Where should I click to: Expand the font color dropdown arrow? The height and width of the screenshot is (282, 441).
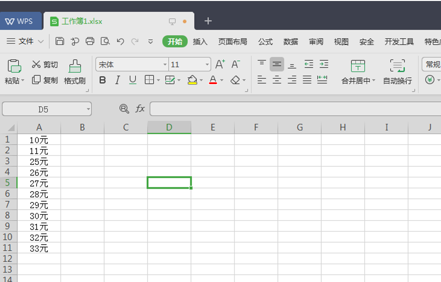click(x=221, y=80)
